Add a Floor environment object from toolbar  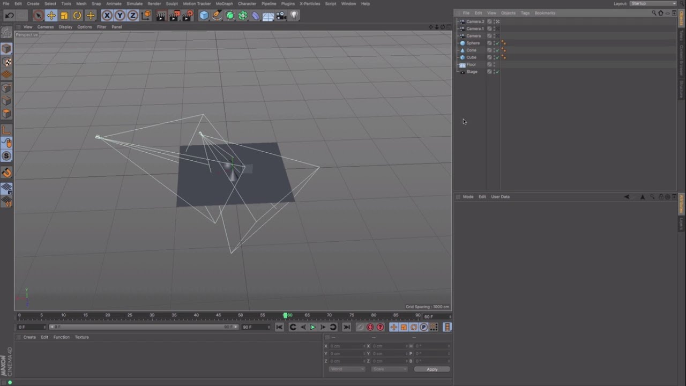click(269, 16)
